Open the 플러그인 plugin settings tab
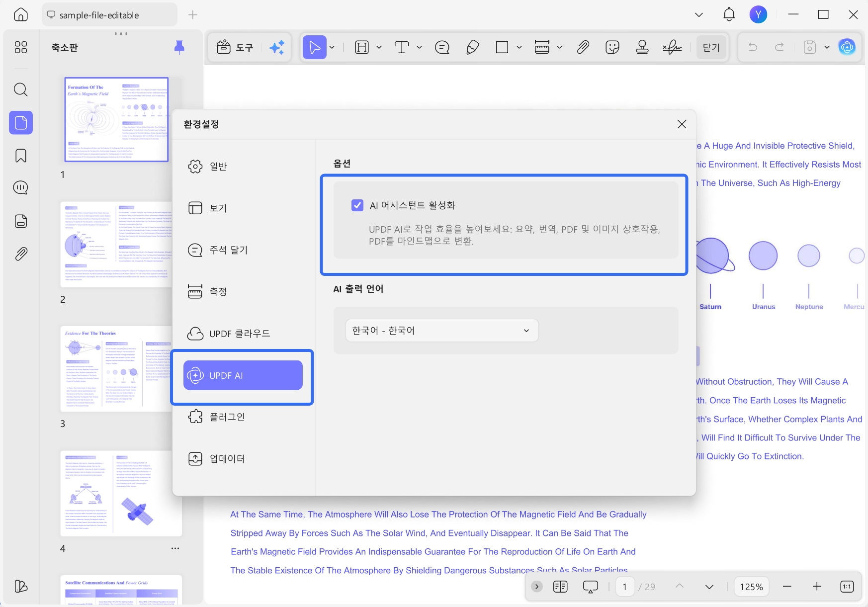868x607 pixels. pos(244,417)
